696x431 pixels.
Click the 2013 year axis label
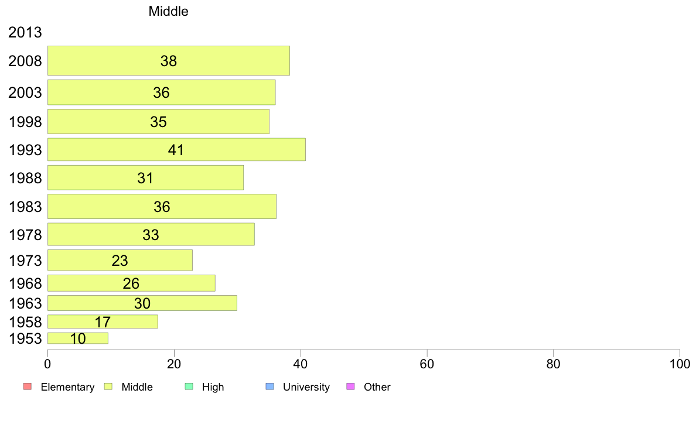coord(25,32)
